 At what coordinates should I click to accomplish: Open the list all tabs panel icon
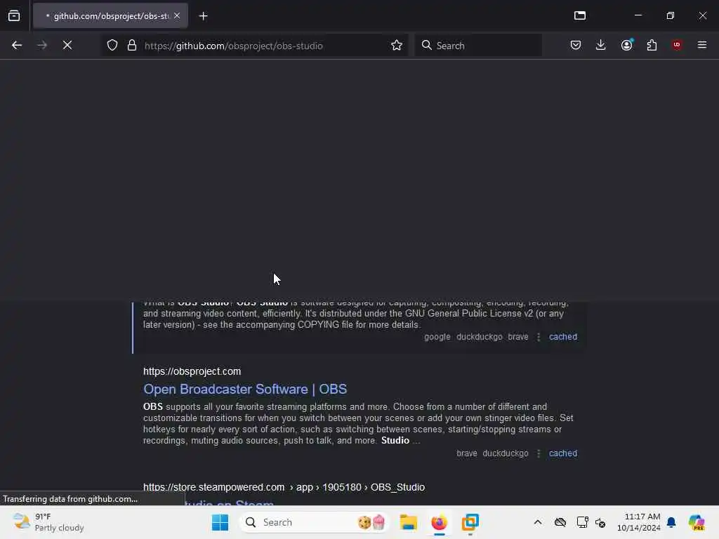click(x=579, y=15)
